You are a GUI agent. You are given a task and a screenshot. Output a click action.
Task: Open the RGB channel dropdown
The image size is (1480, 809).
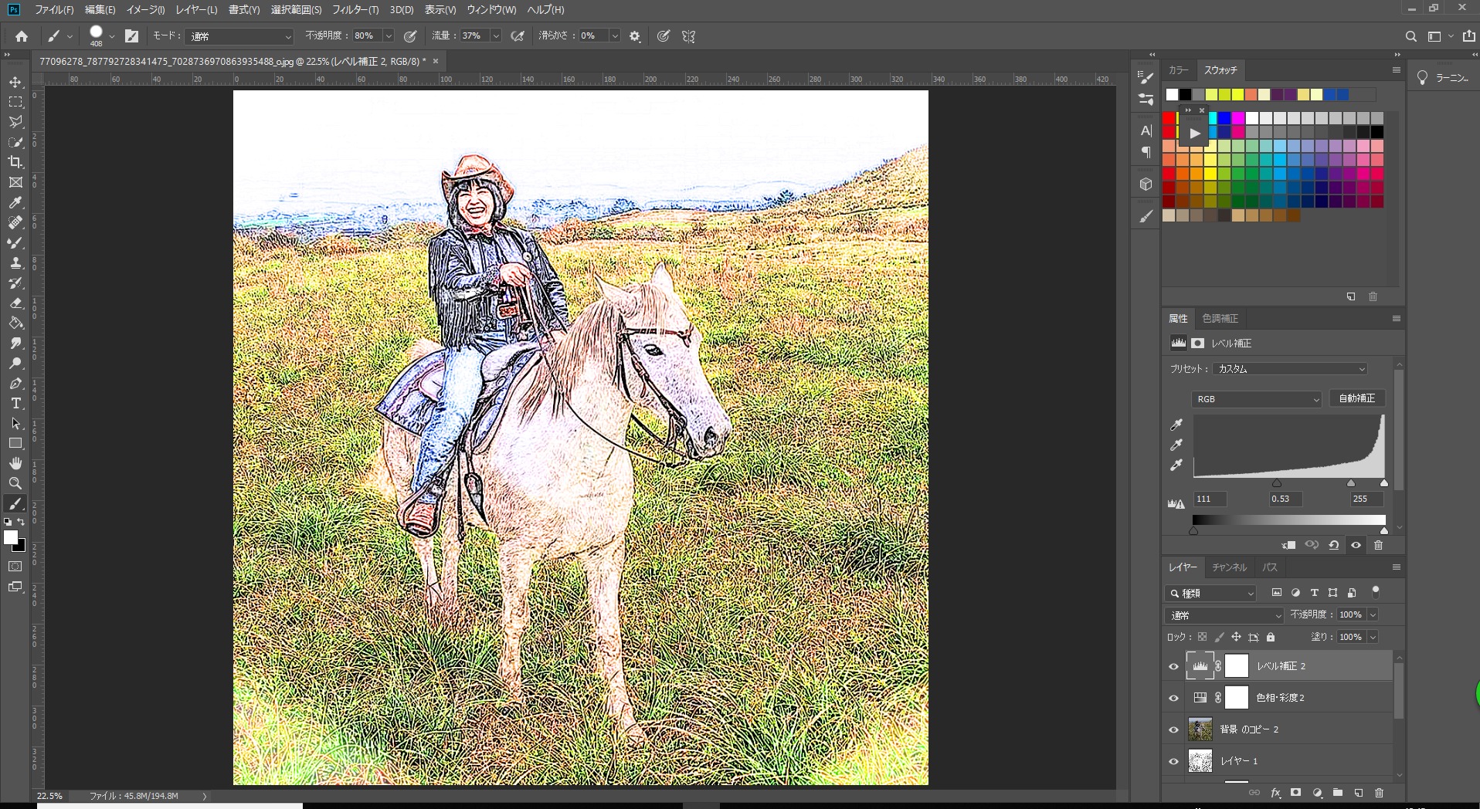pyautogui.click(x=1257, y=399)
